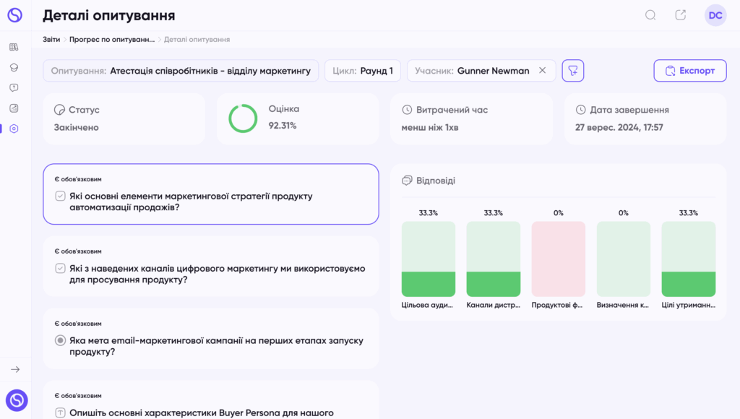740x419 pixels.
Task: Click the add filter funnel button
Action: [x=573, y=71]
